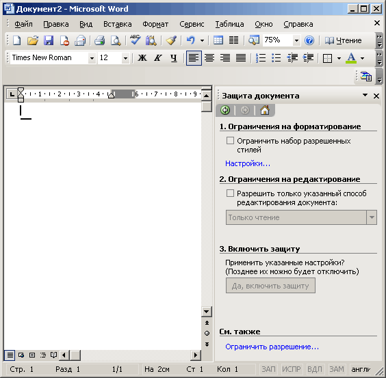Click the Permission restricted access icon
This screenshot has height=378, width=386.
(64, 40)
